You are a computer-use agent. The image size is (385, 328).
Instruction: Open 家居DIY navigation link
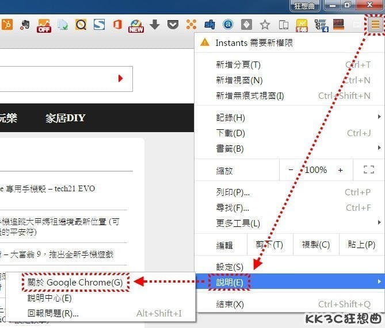click(65, 118)
